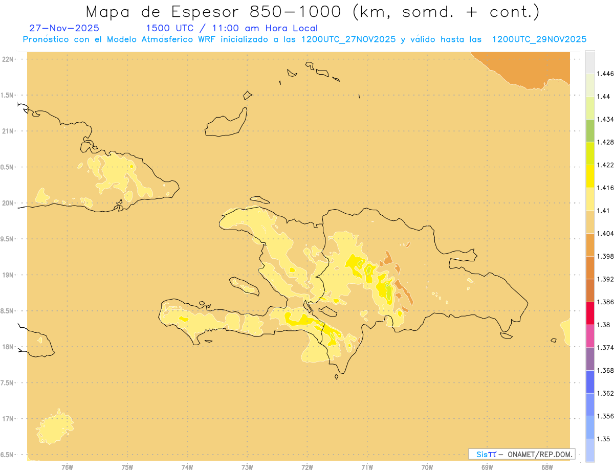Click the '21N' latitude label
The width and height of the screenshot is (614, 474).
pos(8,131)
